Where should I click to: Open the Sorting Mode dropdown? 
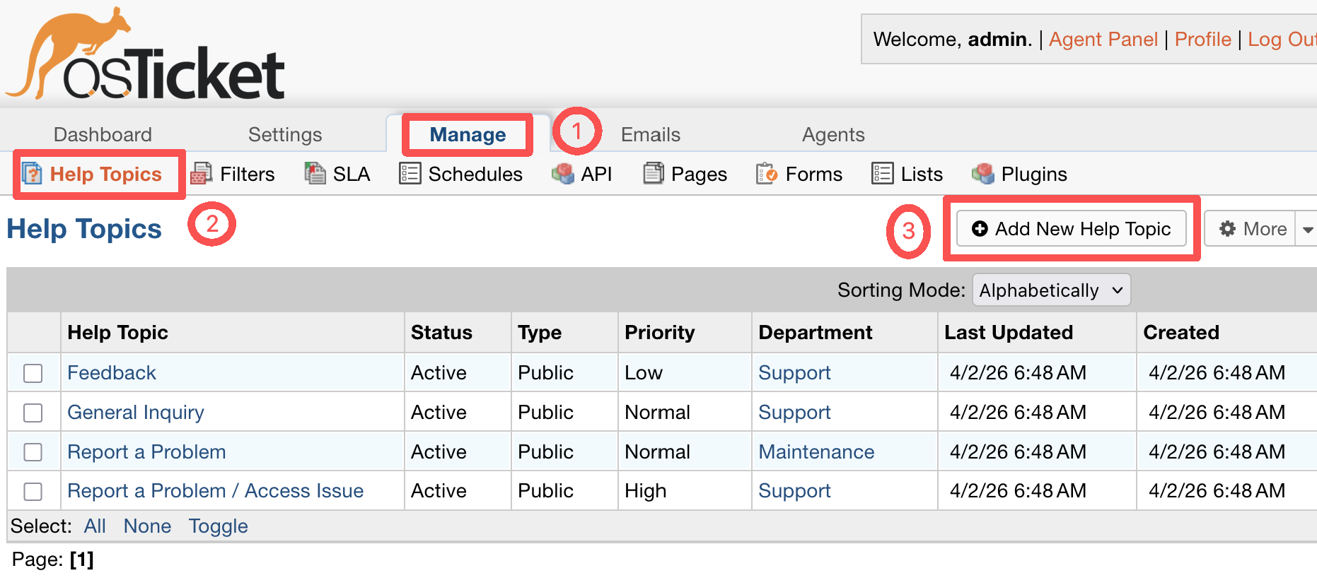[x=1051, y=290]
